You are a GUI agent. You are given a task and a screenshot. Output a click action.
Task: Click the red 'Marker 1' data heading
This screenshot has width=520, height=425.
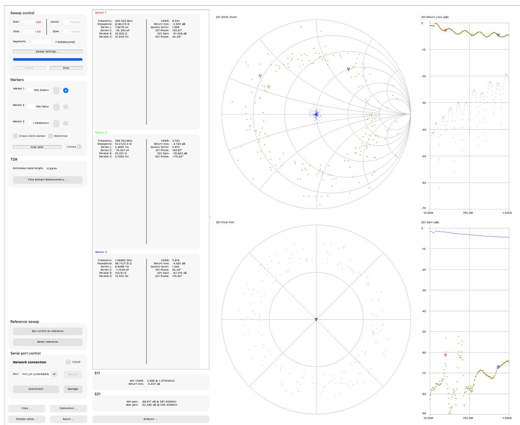(x=101, y=13)
